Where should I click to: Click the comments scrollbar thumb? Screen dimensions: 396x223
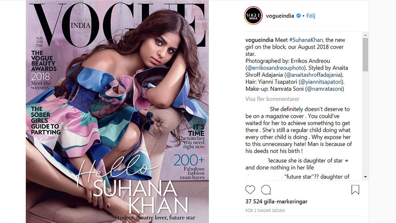click(x=365, y=55)
